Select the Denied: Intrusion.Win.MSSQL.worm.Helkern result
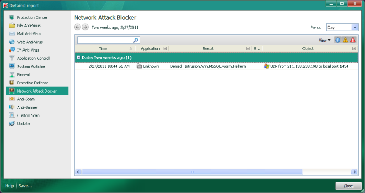The height and width of the screenshot is (193, 365). 208,66
